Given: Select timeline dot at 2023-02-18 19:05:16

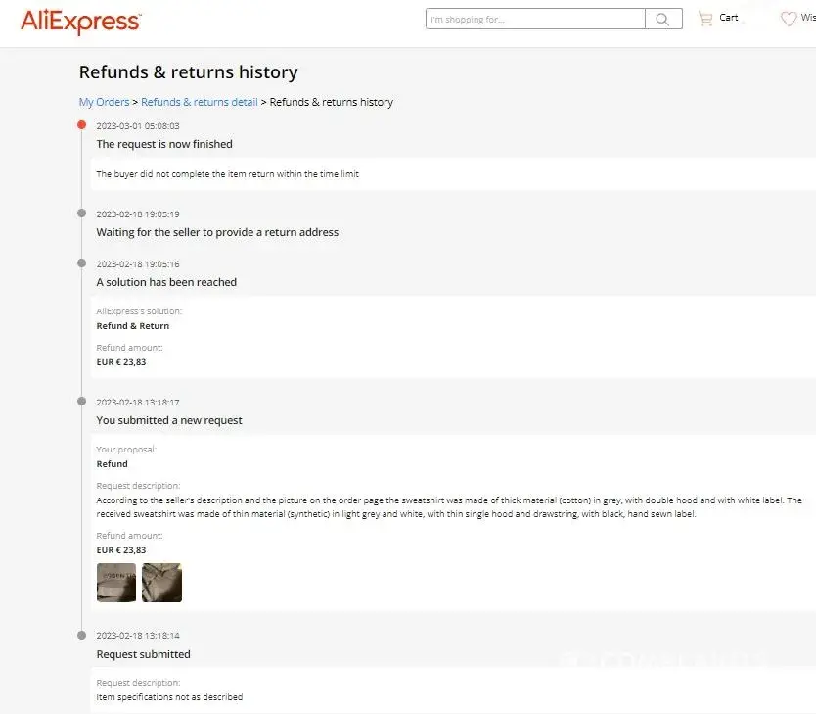Looking at the screenshot, I should click(82, 262).
